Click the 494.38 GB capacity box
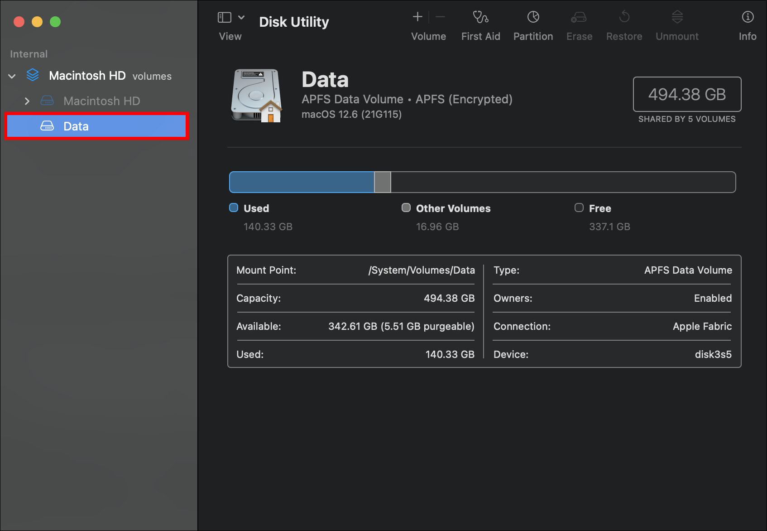This screenshot has height=531, width=767. [686, 94]
